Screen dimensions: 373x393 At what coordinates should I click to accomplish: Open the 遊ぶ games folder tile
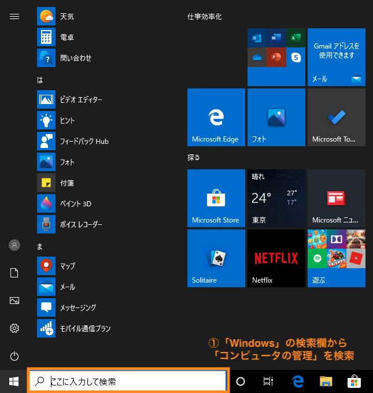(337, 258)
